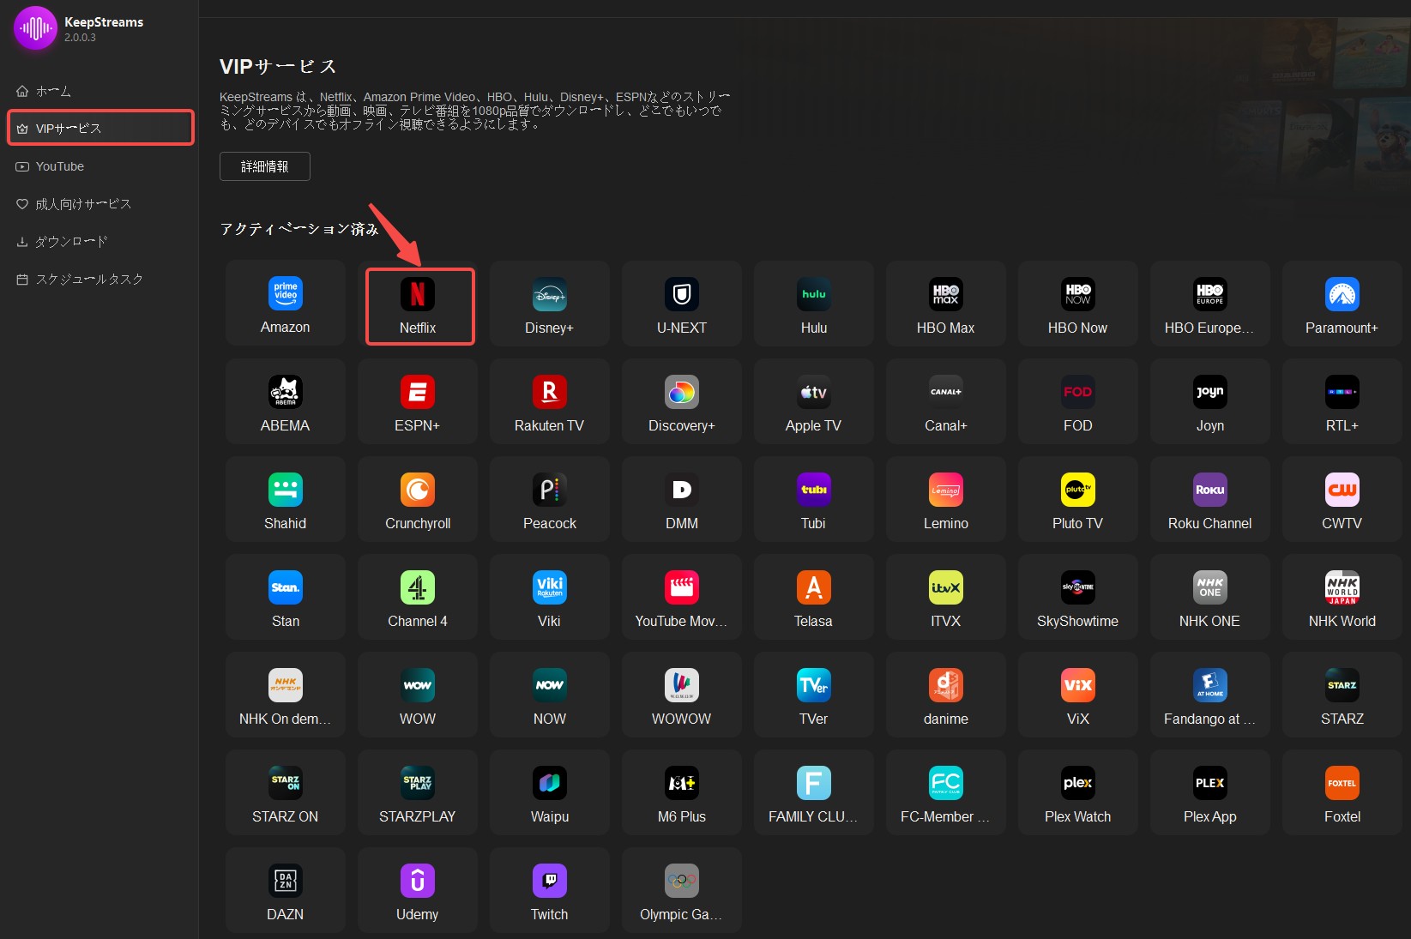
Task: Open the FOD service tile
Action: point(1078,401)
